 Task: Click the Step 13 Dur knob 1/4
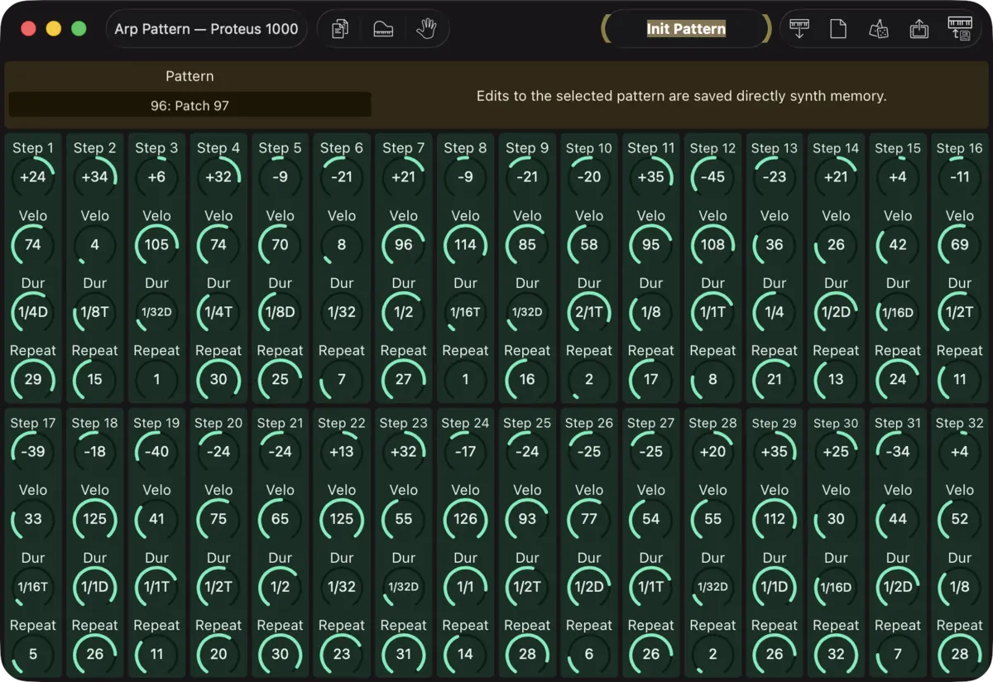coord(775,312)
